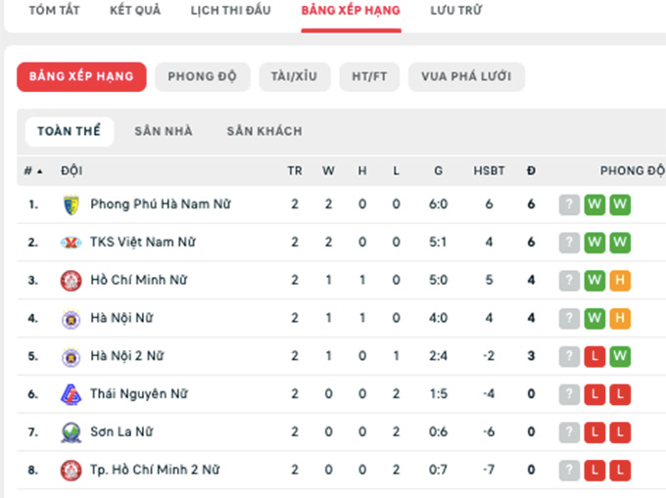Screen dimensions: 666x498
Task: Click Tp. Hồ Chí Minh 2 Nữ crest
Action: point(71,471)
